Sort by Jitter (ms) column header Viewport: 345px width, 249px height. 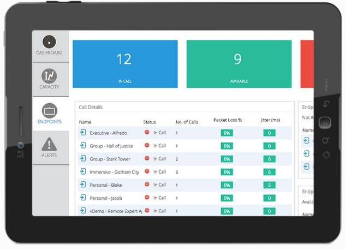pyautogui.click(x=270, y=120)
